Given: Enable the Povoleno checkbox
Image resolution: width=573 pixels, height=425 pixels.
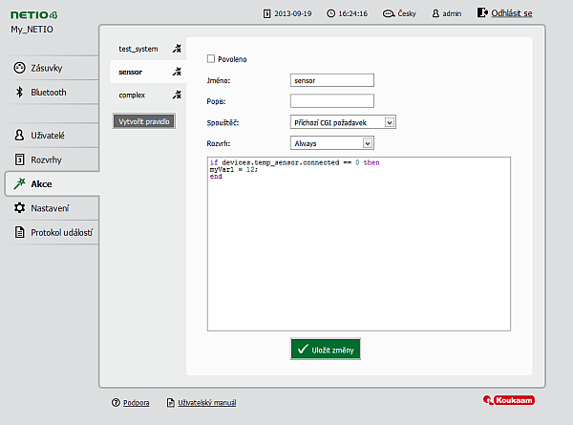Looking at the screenshot, I should point(211,59).
